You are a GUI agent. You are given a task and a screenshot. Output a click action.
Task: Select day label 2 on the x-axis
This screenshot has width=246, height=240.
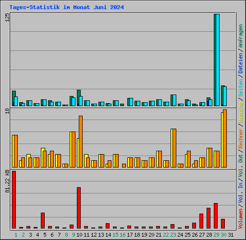coord(23,235)
